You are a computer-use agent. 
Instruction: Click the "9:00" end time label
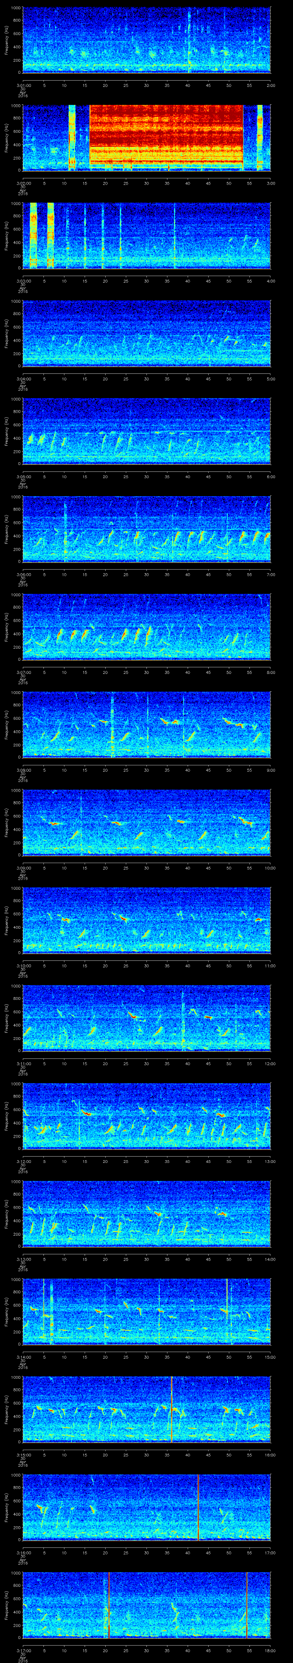pyautogui.click(x=270, y=770)
